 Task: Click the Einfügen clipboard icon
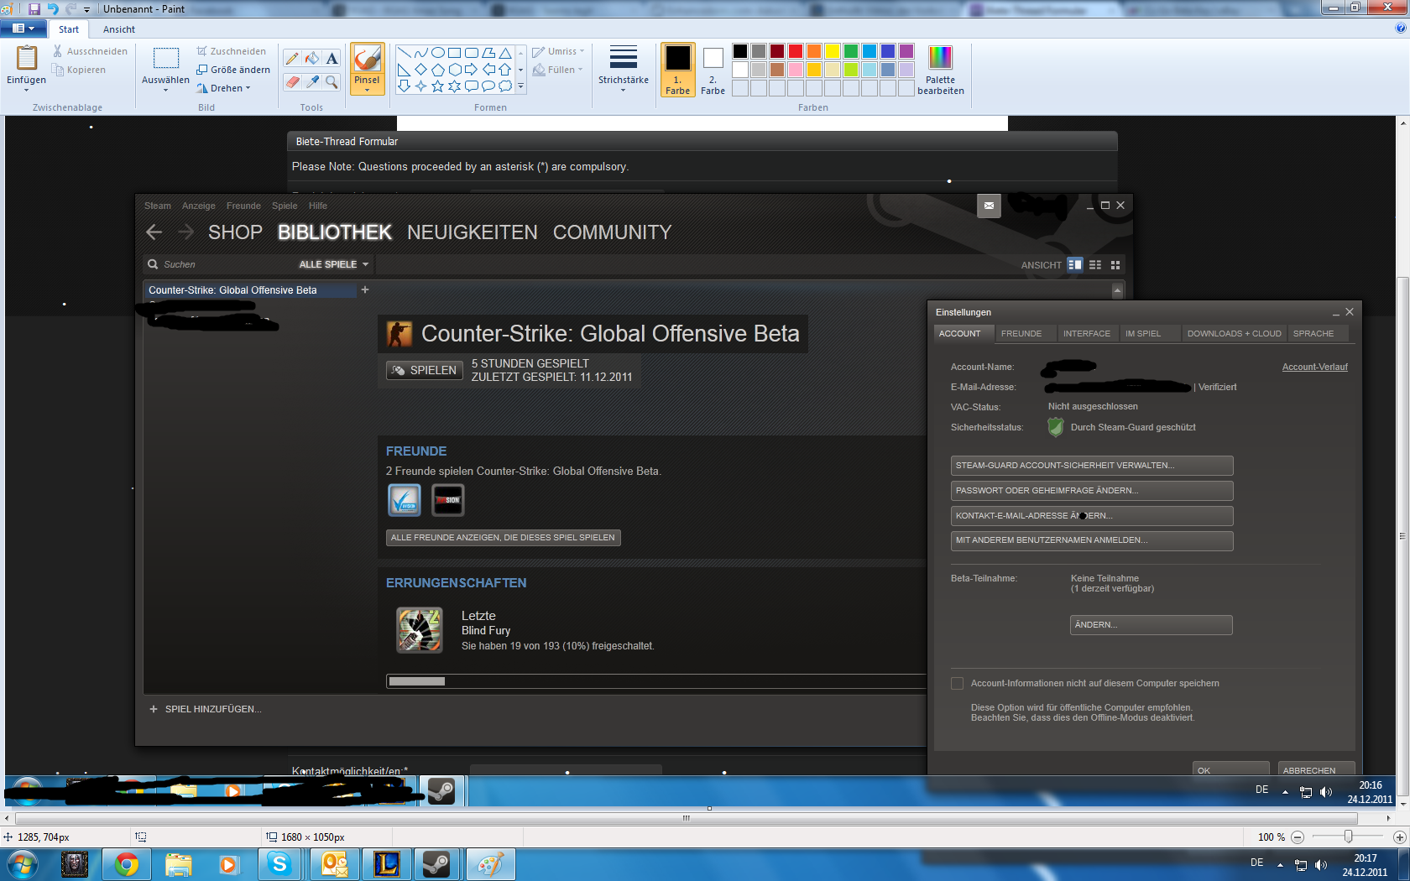click(x=27, y=58)
